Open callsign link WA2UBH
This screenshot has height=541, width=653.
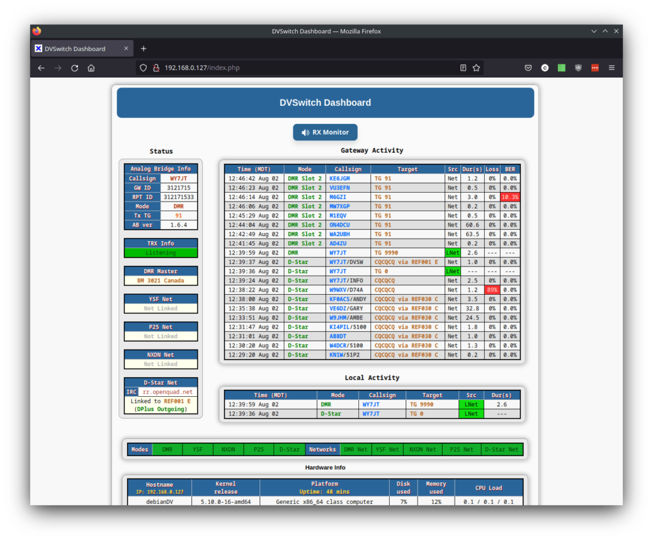[x=339, y=234]
